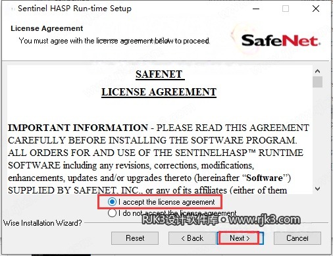Click the Next > button
This screenshot has height=256, width=333.
point(240,238)
